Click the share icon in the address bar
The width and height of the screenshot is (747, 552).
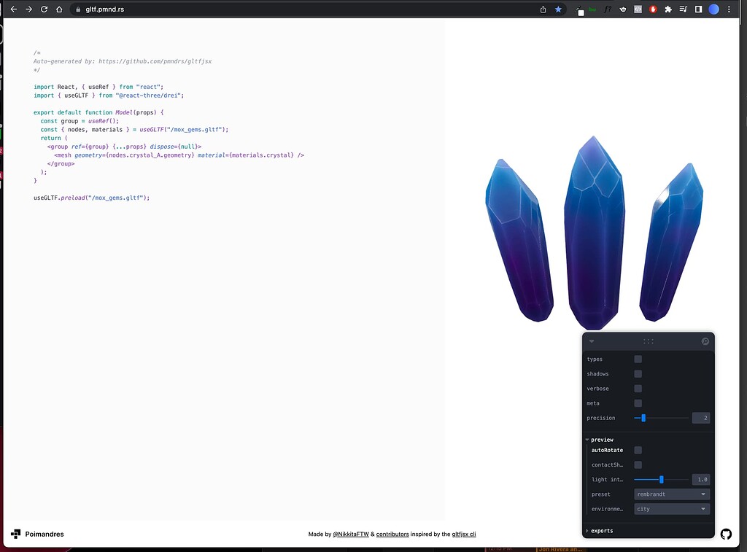(541, 9)
